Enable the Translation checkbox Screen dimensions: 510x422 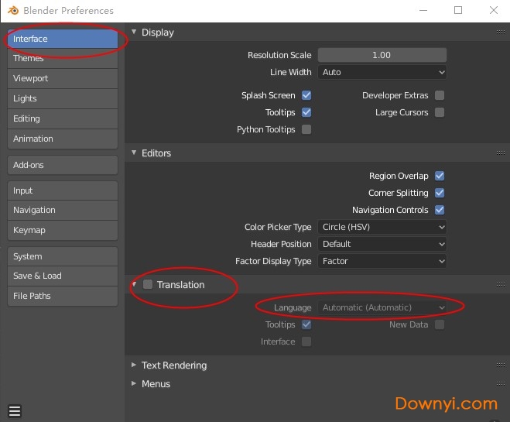pos(148,285)
